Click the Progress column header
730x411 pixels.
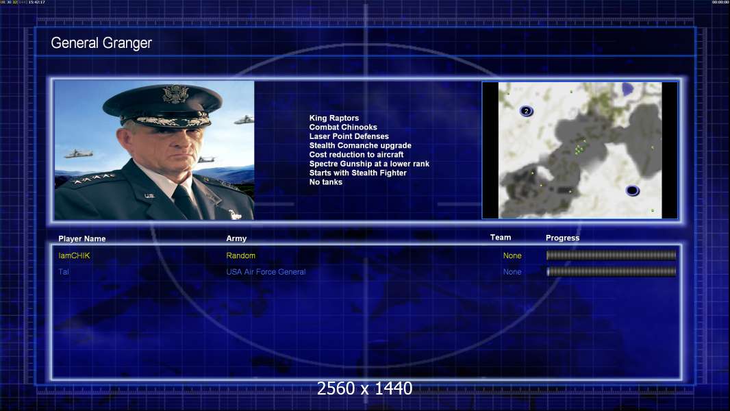click(562, 238)
